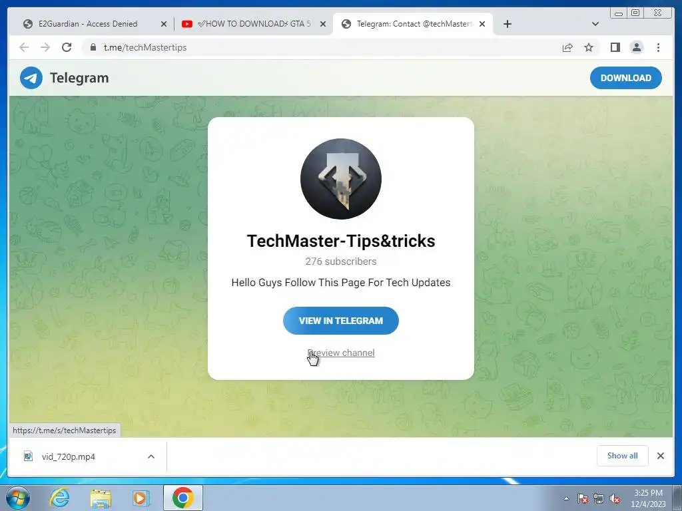
Task: Go back to the previous page
Action: tap(24, 47)
